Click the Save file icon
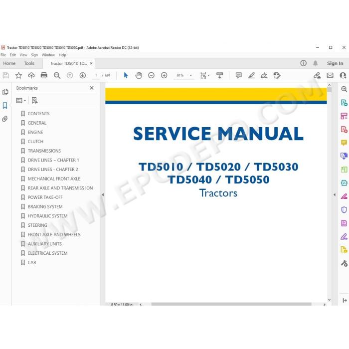349x349 pixels. [x=6, y=75]
